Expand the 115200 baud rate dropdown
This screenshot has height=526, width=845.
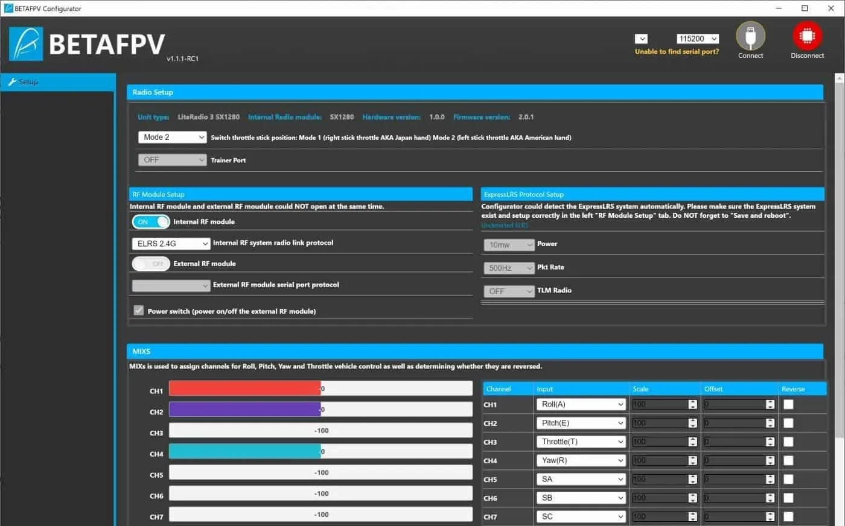697,39
